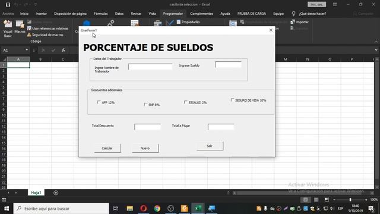This screenshot has width=380, height=214.
Task: Switch to the Vista tab
Action: coord(152,14)
